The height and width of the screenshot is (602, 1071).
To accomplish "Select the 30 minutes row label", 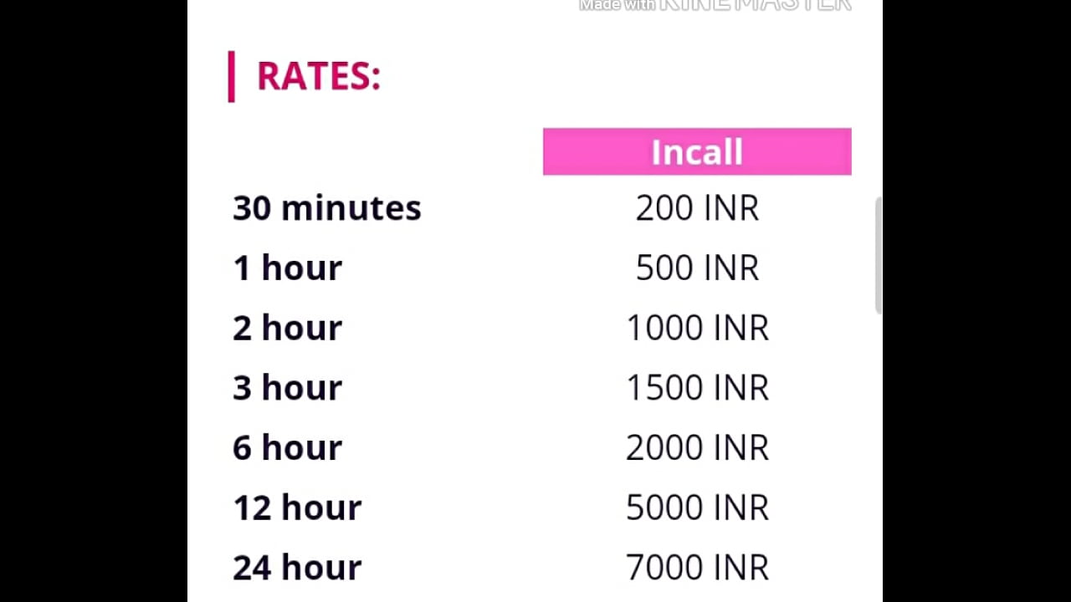I will coord(326,208).
